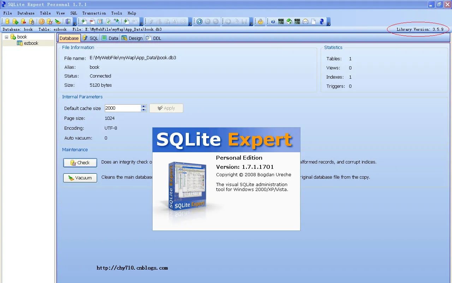Click the Check integrity button
Screen dimensions: 452x283
point(80,162)
